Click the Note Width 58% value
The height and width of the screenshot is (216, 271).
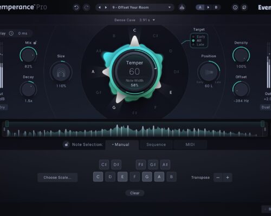134,85
